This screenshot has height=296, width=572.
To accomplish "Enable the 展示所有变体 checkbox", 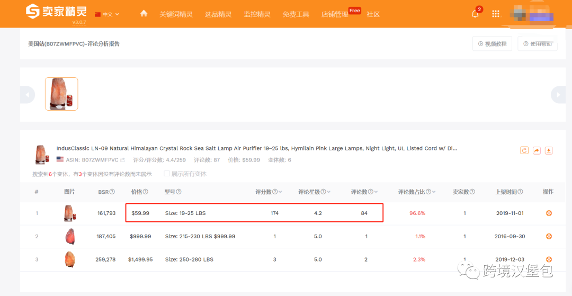I will [x=167, y=174].
